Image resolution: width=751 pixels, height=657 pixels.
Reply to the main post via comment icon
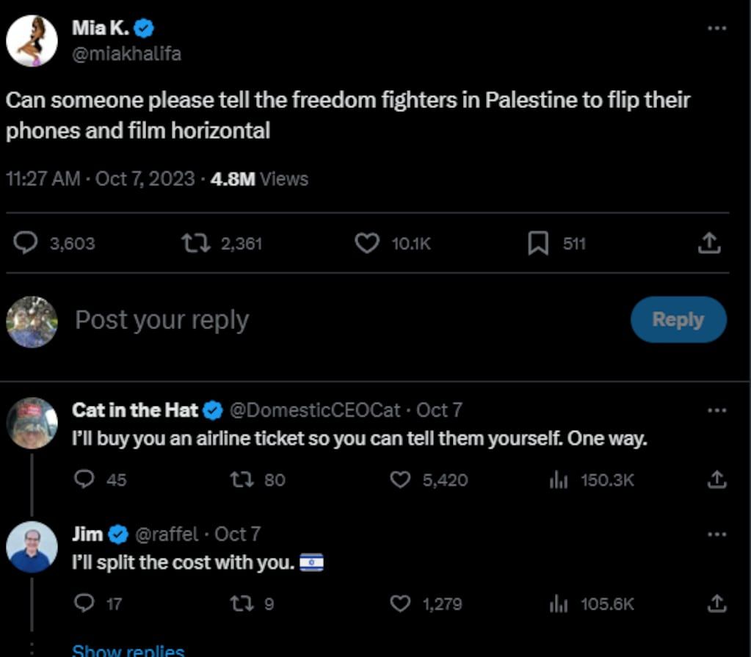(26, 243)
